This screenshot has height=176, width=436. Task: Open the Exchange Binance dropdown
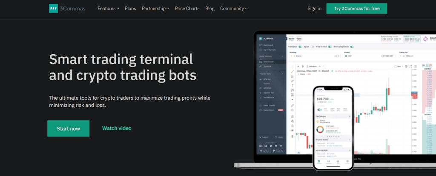point(316,56)
